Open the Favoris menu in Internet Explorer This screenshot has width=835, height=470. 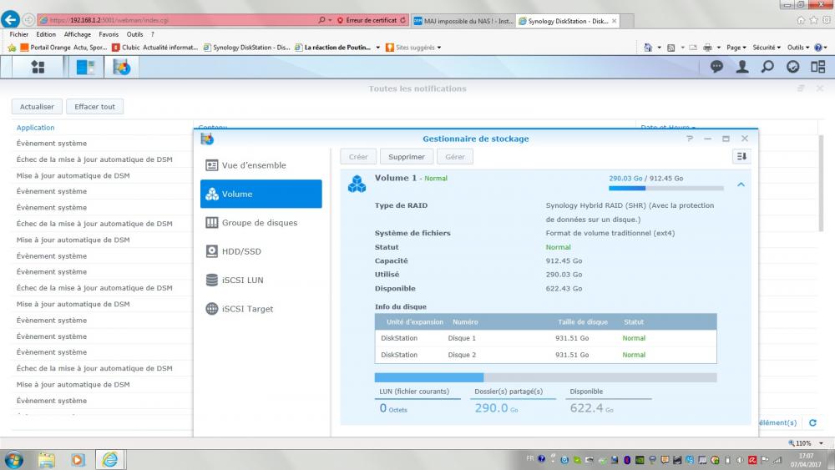click(109, 35)
